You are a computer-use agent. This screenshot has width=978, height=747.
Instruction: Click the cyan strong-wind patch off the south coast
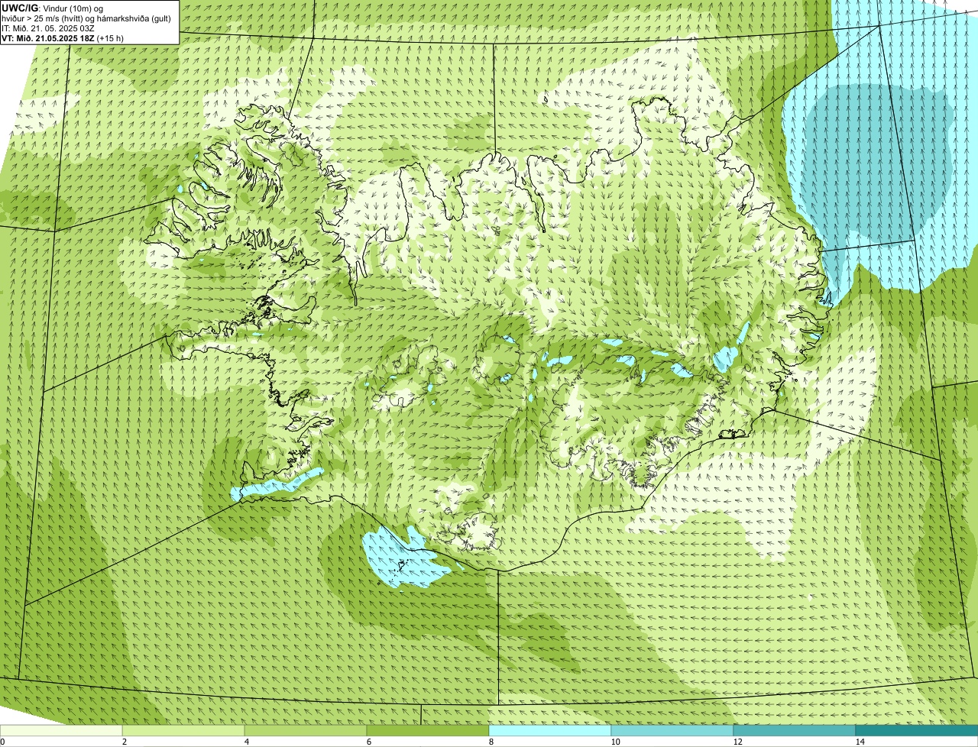[405, 559]
